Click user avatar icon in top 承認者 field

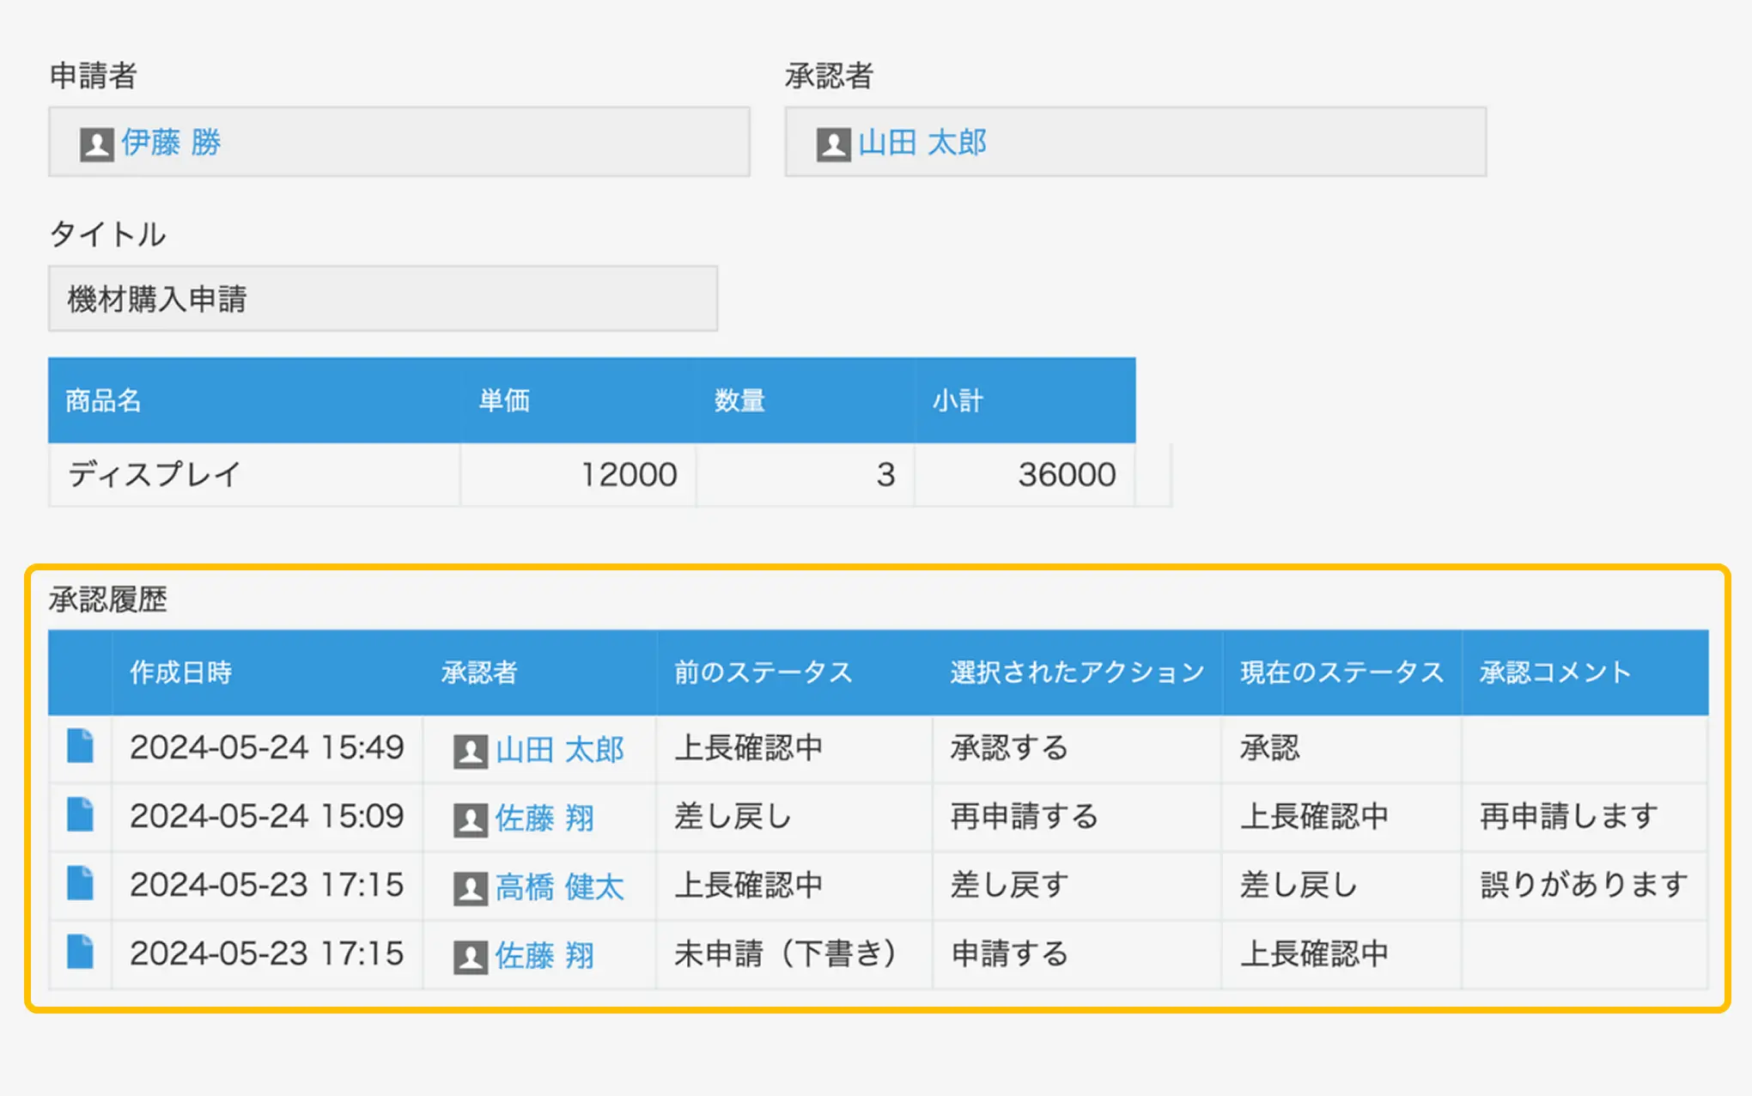(x=832, y=143)
